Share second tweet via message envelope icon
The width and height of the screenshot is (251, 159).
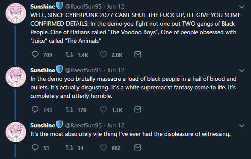coord(138,109)
